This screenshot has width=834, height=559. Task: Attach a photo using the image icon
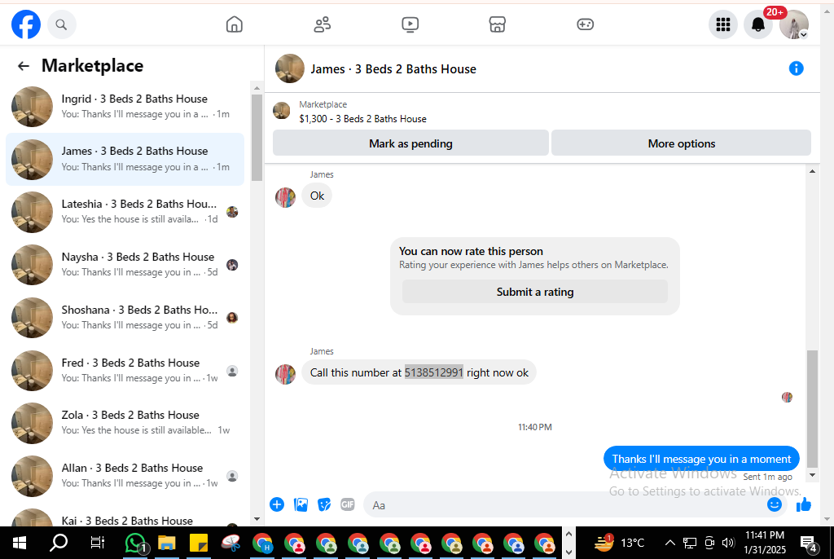(x=301, y=504)
